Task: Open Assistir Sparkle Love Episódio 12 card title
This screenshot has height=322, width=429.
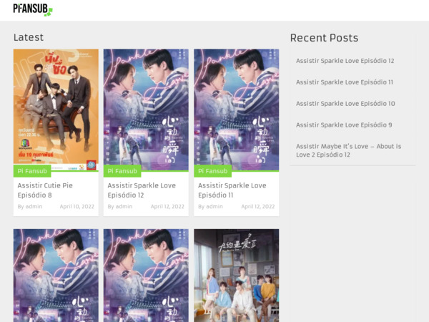Action: (142, 190)
